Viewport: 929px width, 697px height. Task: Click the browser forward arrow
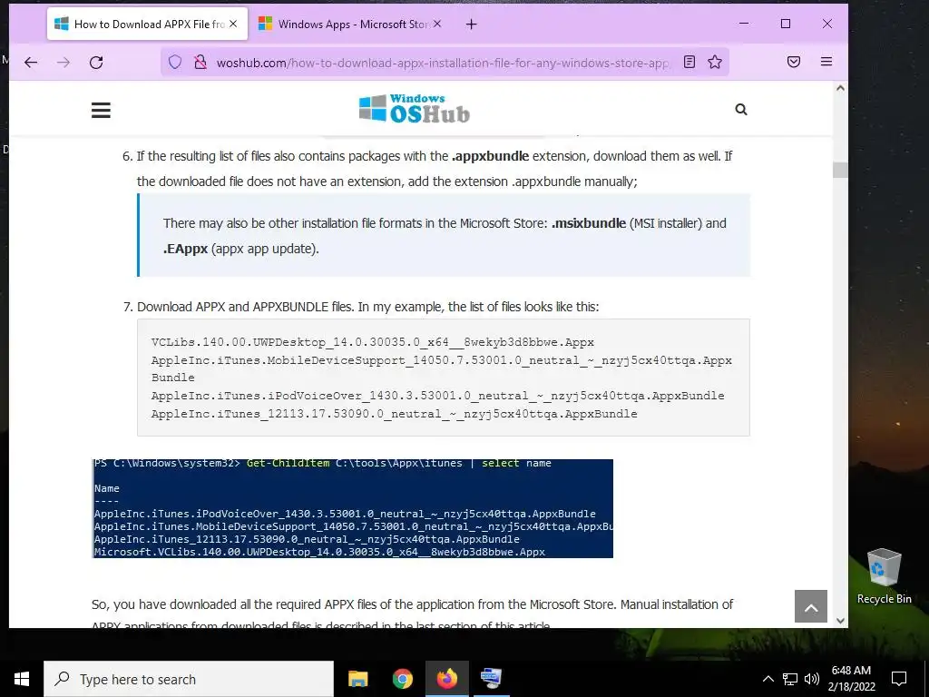[64, 63]
